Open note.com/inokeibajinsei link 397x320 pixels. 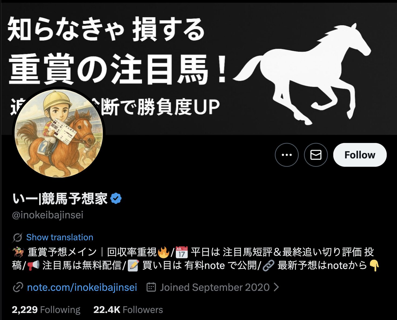pyautogui.click(x=82, y=287)
